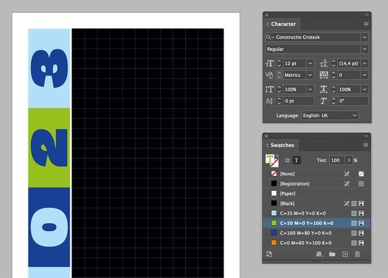Select the green C=50 M=0 Y=100 swatch
Image resolution: width=388 pixels, height=278 pixels.
tap(317, 223)
